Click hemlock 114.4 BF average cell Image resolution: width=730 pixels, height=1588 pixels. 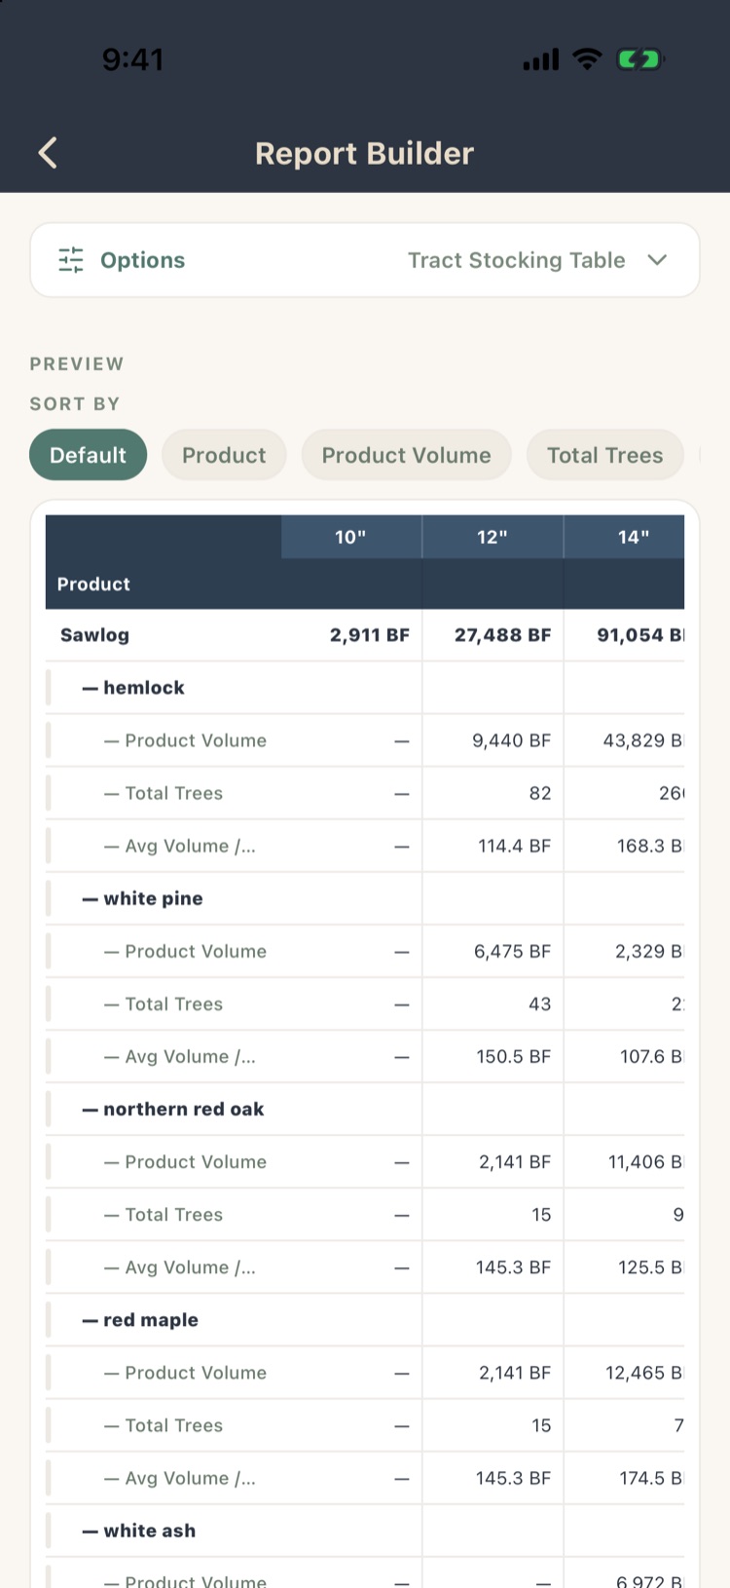click(514, 846)
